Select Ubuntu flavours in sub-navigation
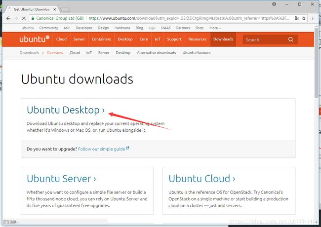Image resolution: width=321 pixels, height=227 pixels. click(x=197, y=53)
